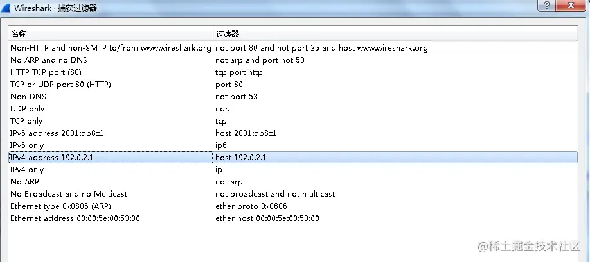Image resolution: width=590 pixels, height=262 pixels.
Task: Sort by the 过滤器 column header
Action: tap(228, 34)
